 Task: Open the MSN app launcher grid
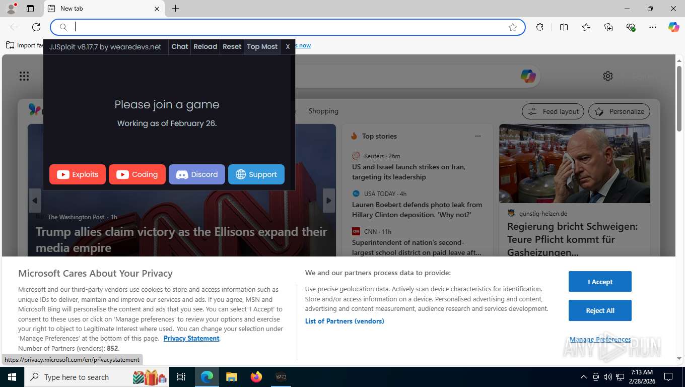24,76
